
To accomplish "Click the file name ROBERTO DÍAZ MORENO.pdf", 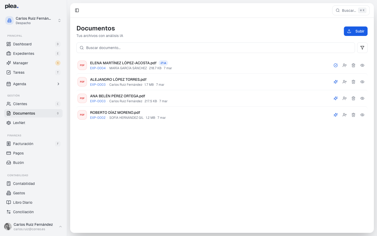I will [115, 112].
